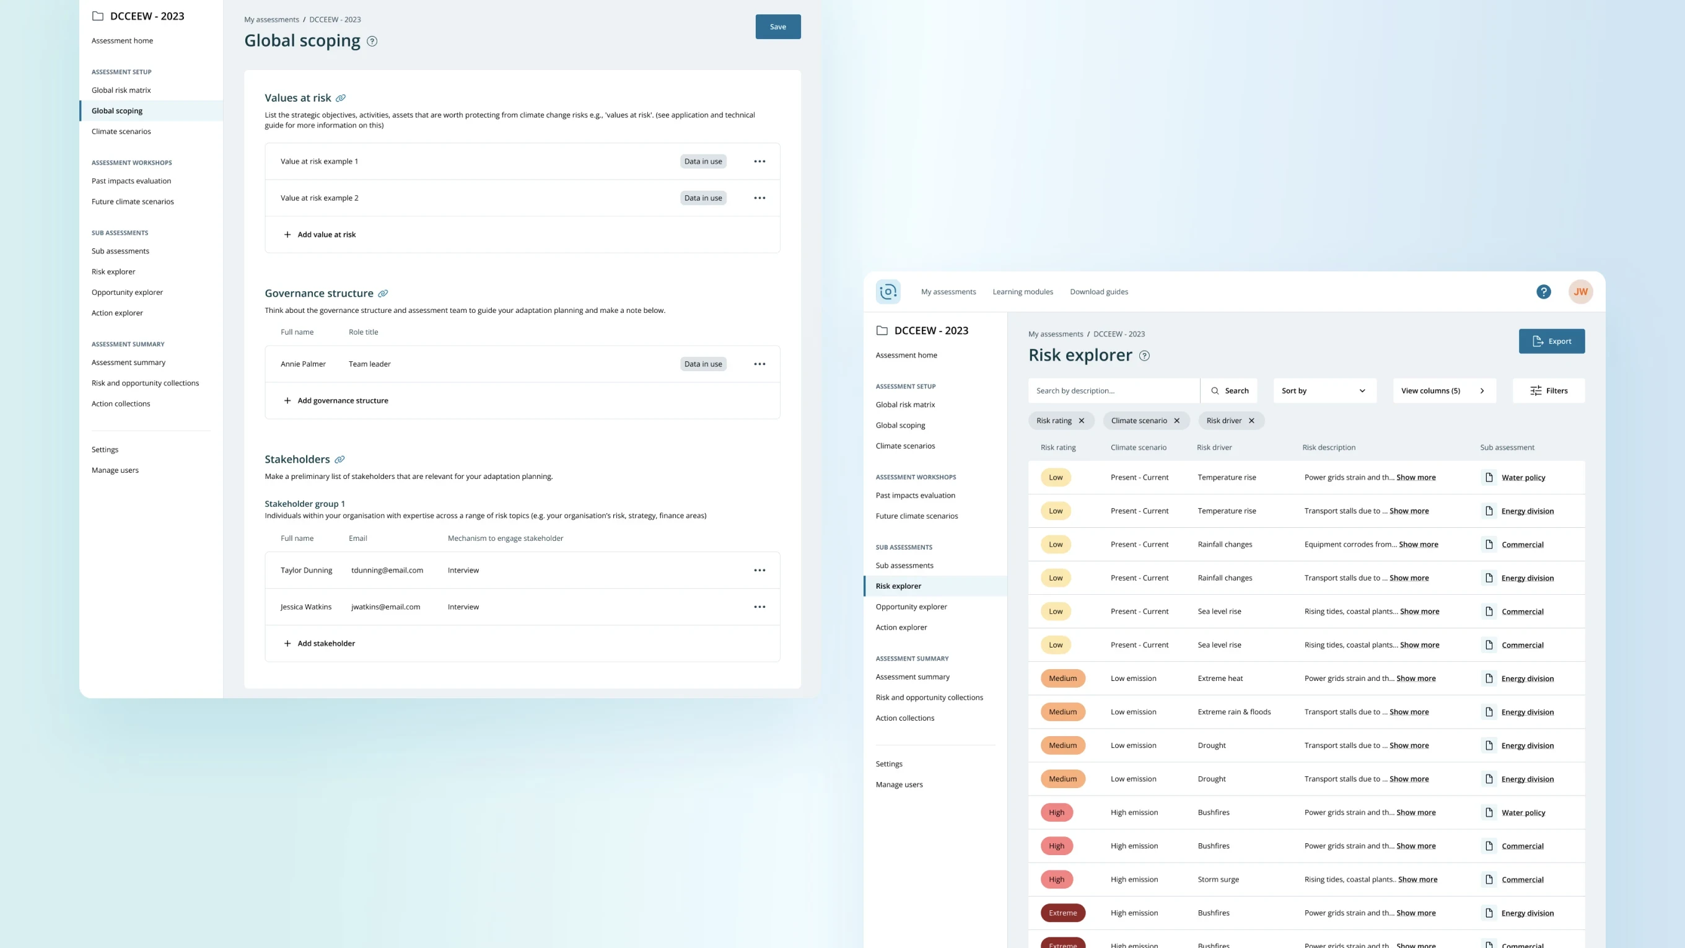Remove the Risk rating filter chip

(x=1081, y=421)
